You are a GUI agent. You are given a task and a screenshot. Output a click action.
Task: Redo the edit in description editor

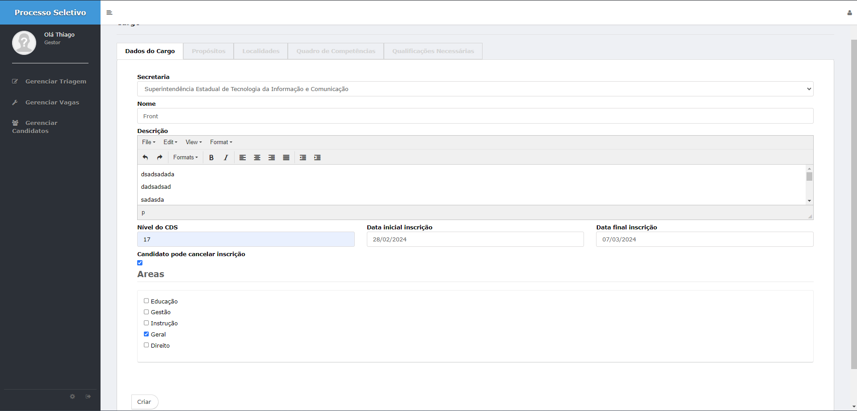click(x=160, y=157)
